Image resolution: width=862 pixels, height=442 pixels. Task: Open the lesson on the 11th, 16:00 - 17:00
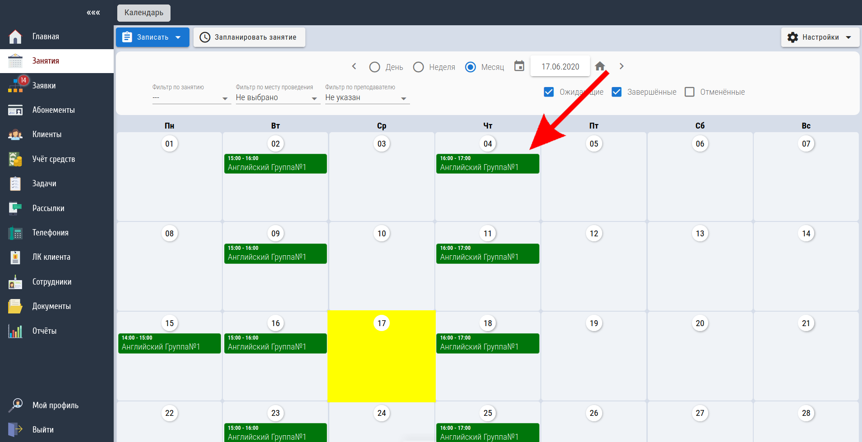coord(488,253)
